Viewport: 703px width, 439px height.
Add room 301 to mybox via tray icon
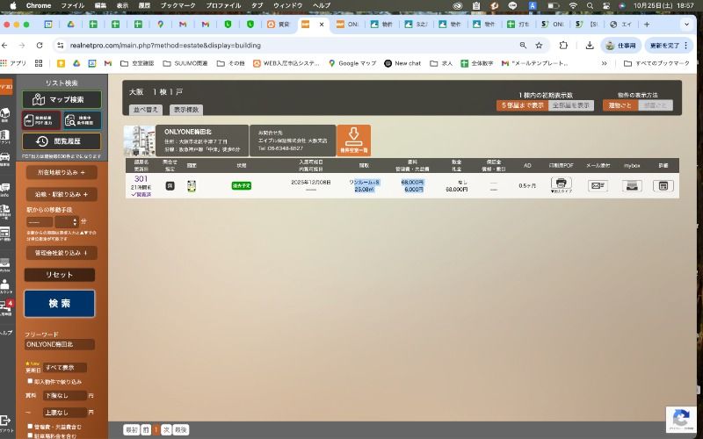pos(631,185)
